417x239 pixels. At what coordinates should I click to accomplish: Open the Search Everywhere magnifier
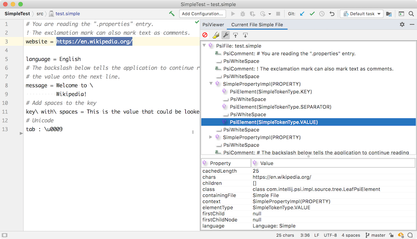click(411, 14)
